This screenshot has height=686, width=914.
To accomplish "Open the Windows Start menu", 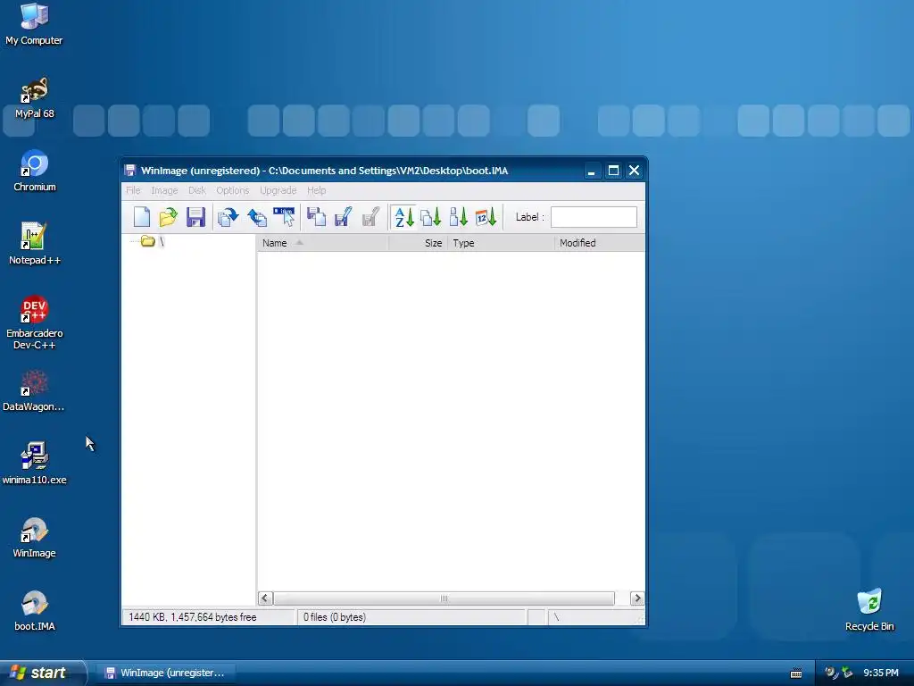I will [43, 673].
